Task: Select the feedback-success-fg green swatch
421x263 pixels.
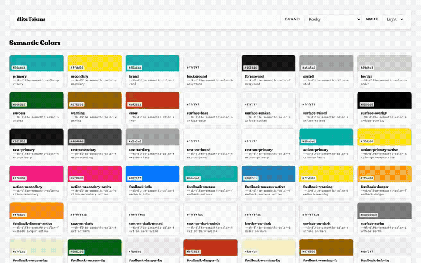Action: [95, 247]
